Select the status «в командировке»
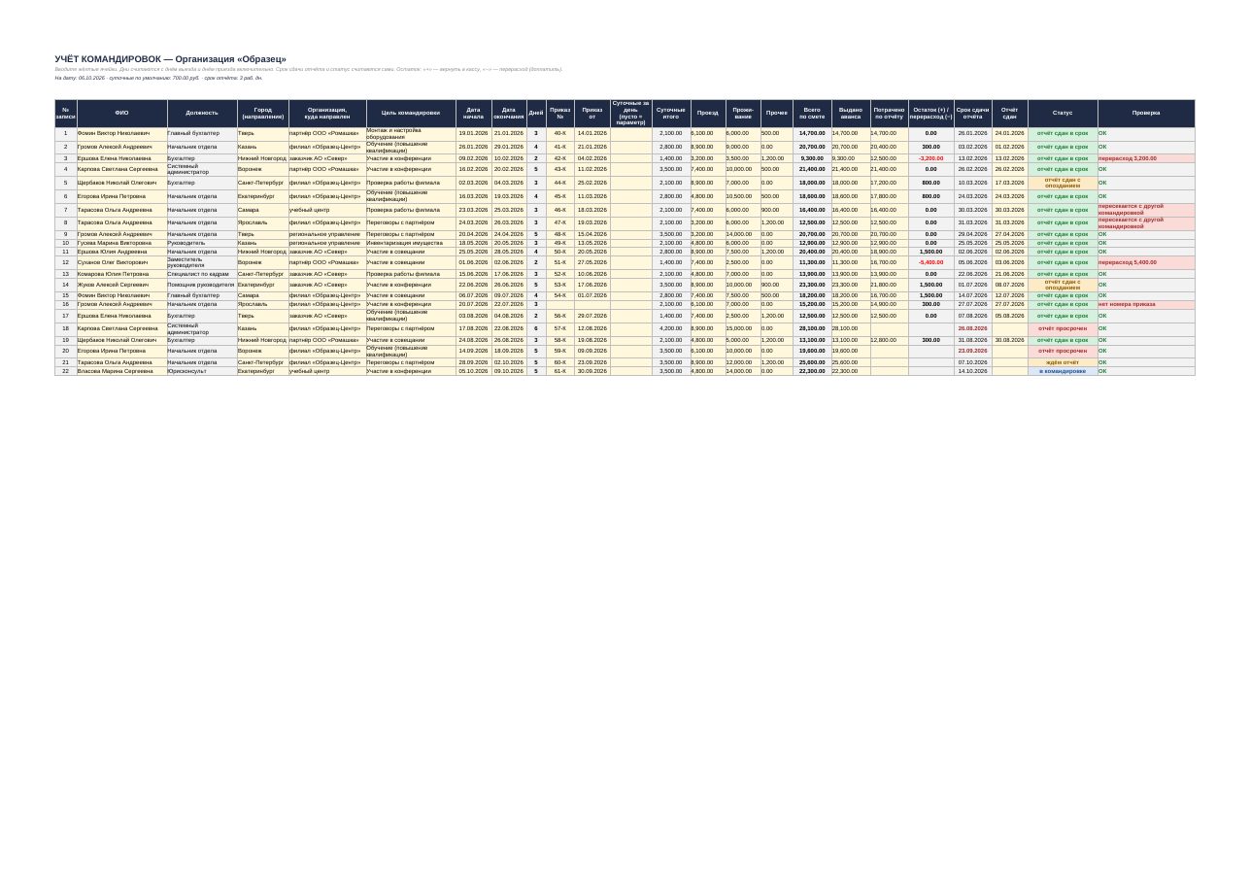 pos(1063,371)
